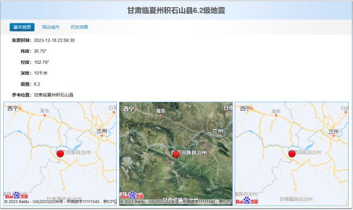
Task: Click the magnitude value 6.2
Action: click(37, 84)
